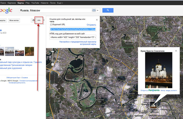Enable the Короткий URL checkbox
This screenshot has width=183, height=119.
click(51, 25)
